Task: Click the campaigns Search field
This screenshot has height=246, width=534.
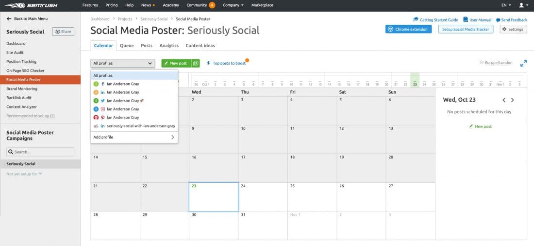Action: coord(40,152)
